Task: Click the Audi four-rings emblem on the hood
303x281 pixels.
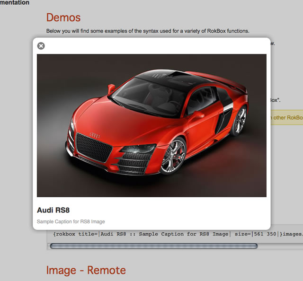Action: point(95,136)
